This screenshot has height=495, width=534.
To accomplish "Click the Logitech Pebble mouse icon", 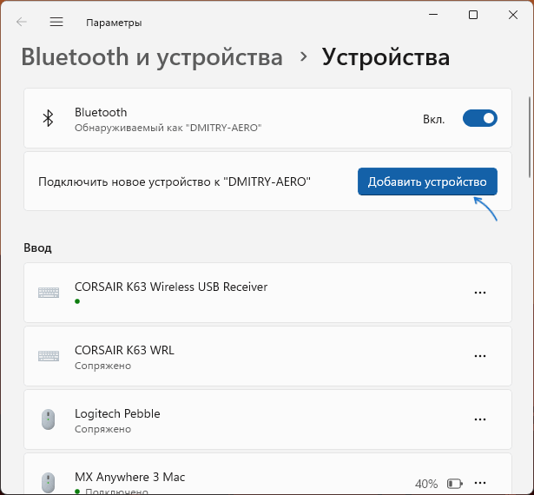I will click(49, 419).
